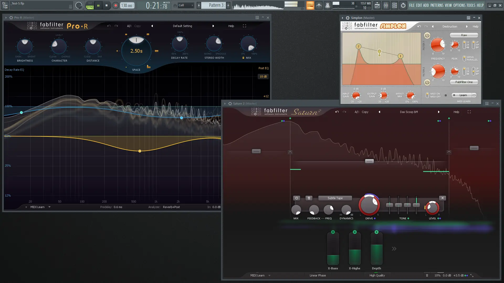This screenshot has width=504, height=283.
Task: Open the Cell playback dropdown in the toolbar
Action: (193, 5)
